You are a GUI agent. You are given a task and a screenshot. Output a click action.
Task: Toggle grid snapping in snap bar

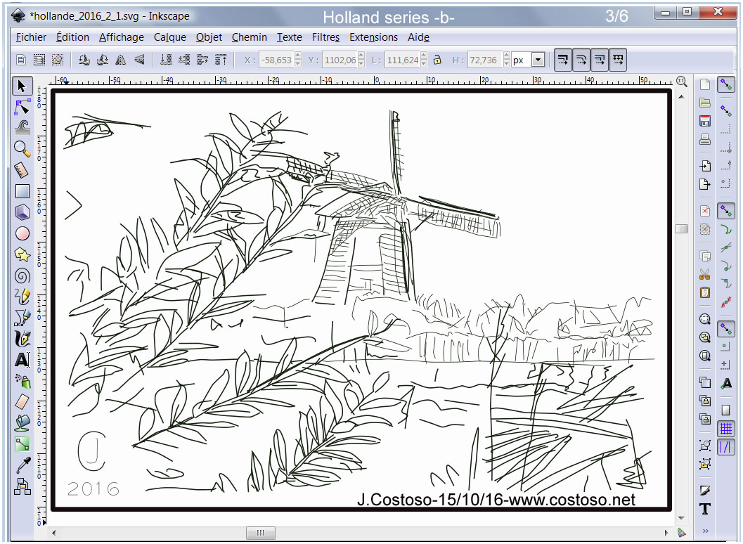pyautogui.click(x=726, y=428)
